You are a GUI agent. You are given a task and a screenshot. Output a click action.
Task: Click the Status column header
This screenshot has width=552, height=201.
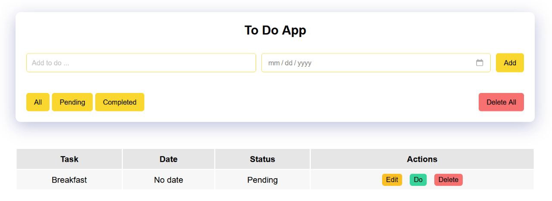pyautogui.click(x=262, y=159)
